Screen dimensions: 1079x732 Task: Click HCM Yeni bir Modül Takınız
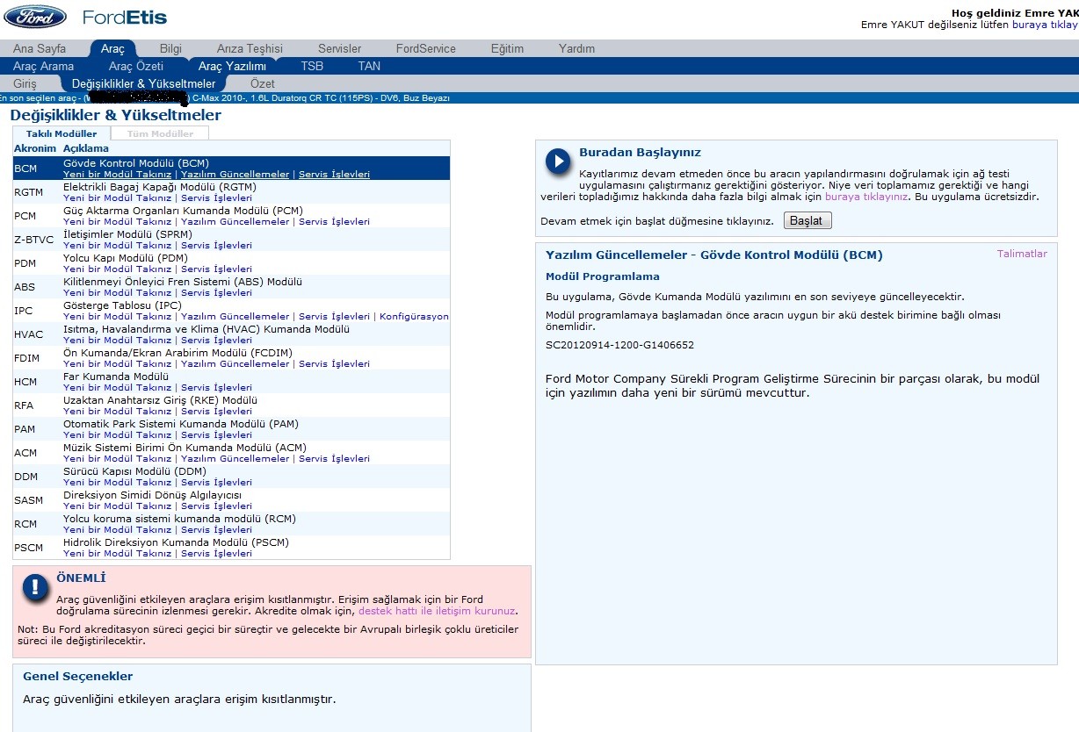coord(117,388)
